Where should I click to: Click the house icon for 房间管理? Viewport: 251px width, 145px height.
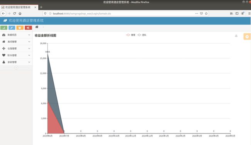4,42
